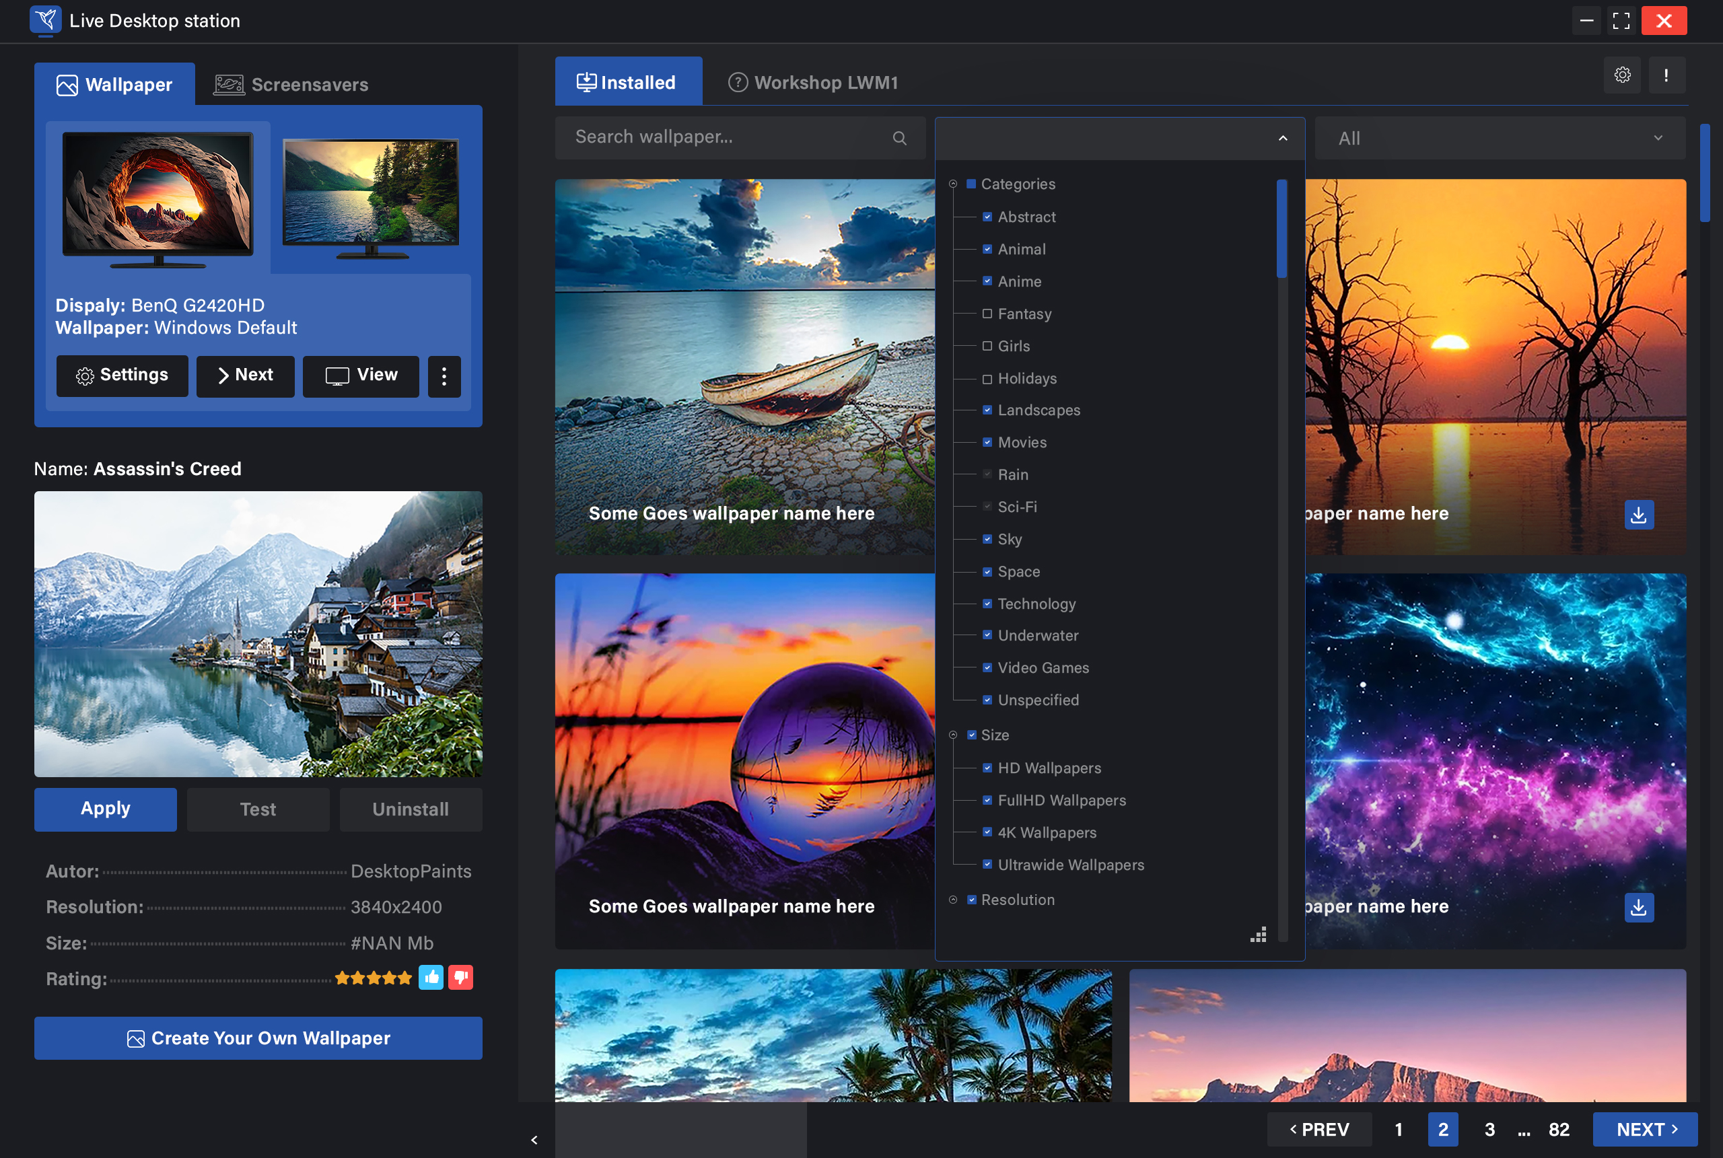The width and height of the screenshot is (1723, 1158).
Task: Collapse the Categories tree node
Action: 953,184
